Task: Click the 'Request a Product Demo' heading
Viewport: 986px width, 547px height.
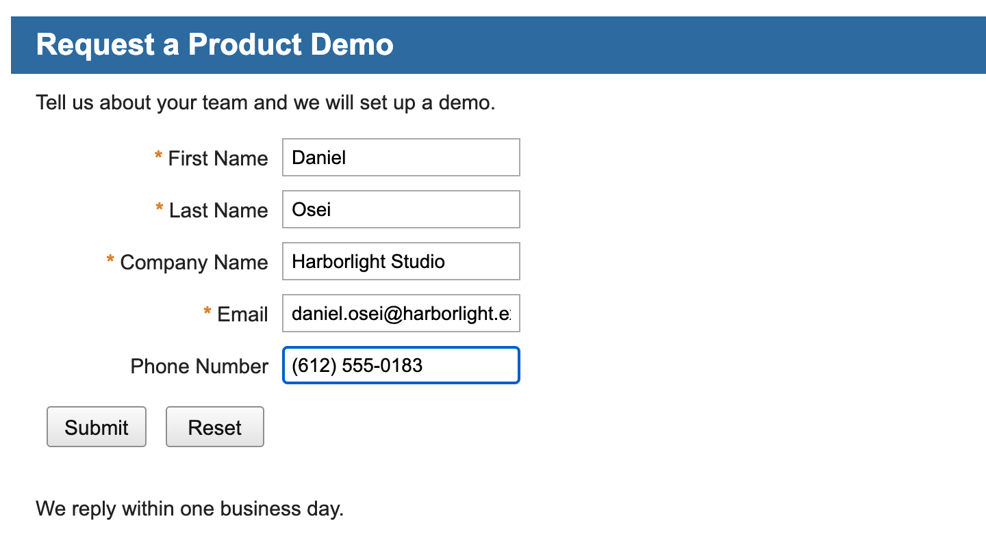Action: 214,44
